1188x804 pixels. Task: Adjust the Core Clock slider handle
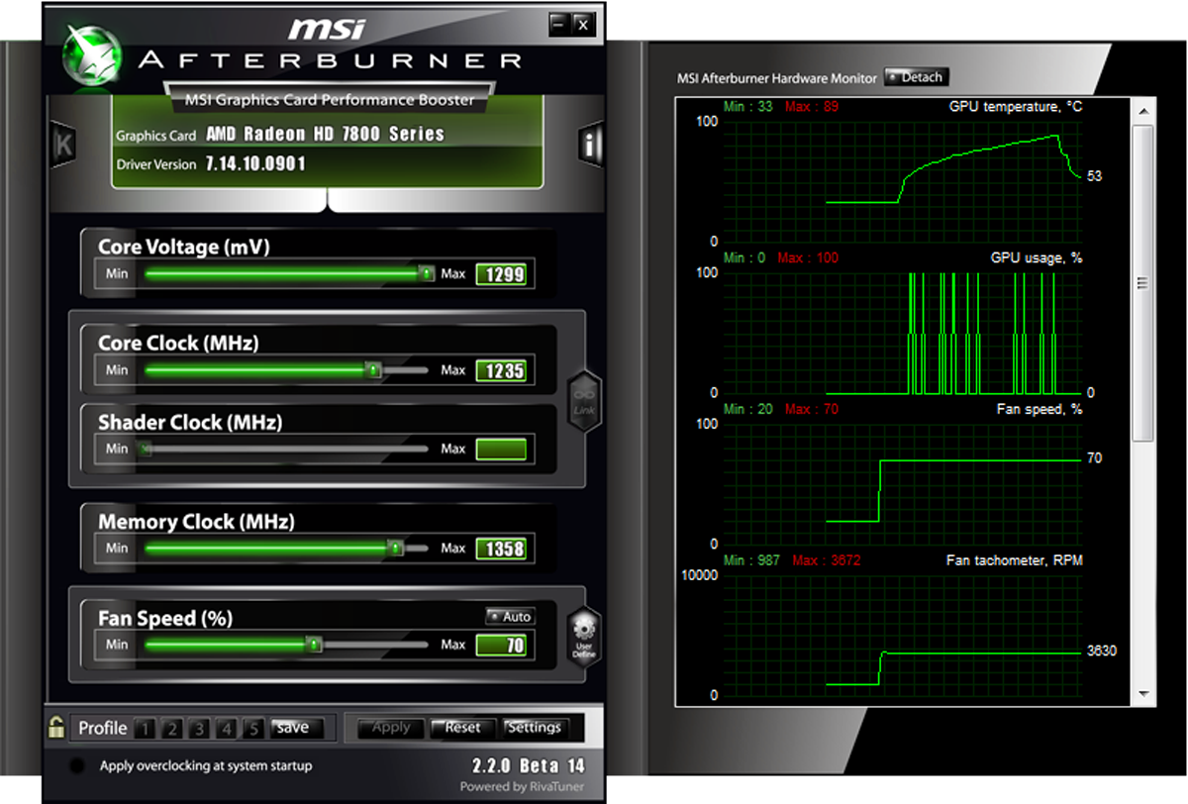(375, 370)
